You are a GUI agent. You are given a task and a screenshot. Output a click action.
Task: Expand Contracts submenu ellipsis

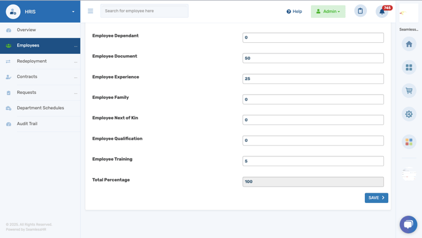pos(75,77)
